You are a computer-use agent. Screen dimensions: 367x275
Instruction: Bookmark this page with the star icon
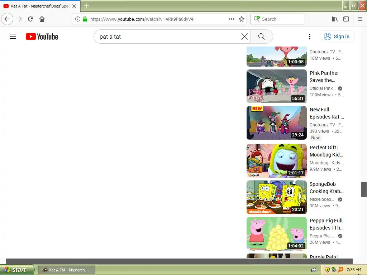(242, 19)
